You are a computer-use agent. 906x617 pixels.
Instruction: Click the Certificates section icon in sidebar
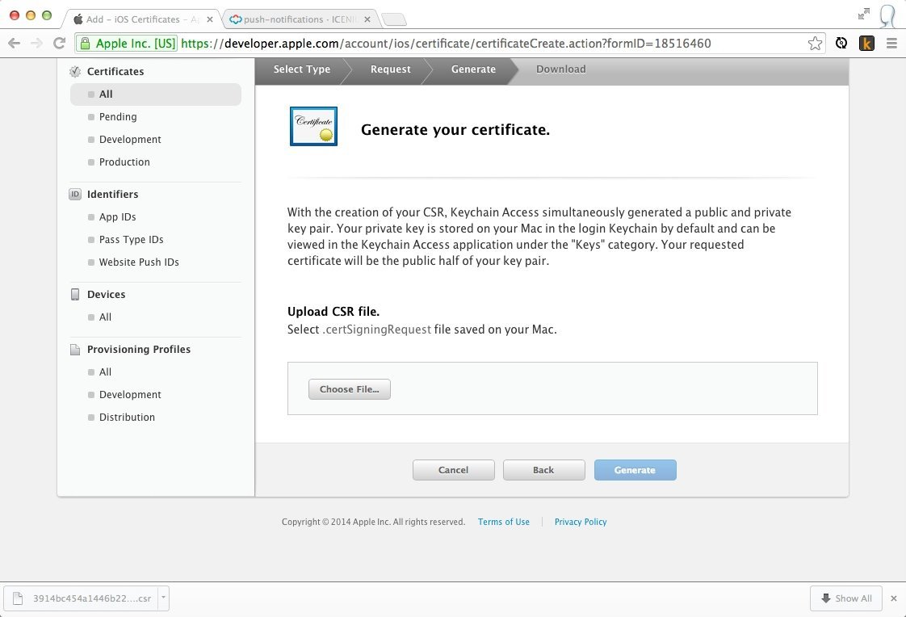(x=75, y=72)
